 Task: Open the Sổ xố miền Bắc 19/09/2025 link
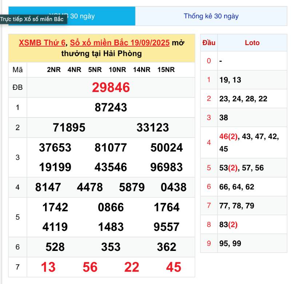pyautogui.click(x=120, y=43)
